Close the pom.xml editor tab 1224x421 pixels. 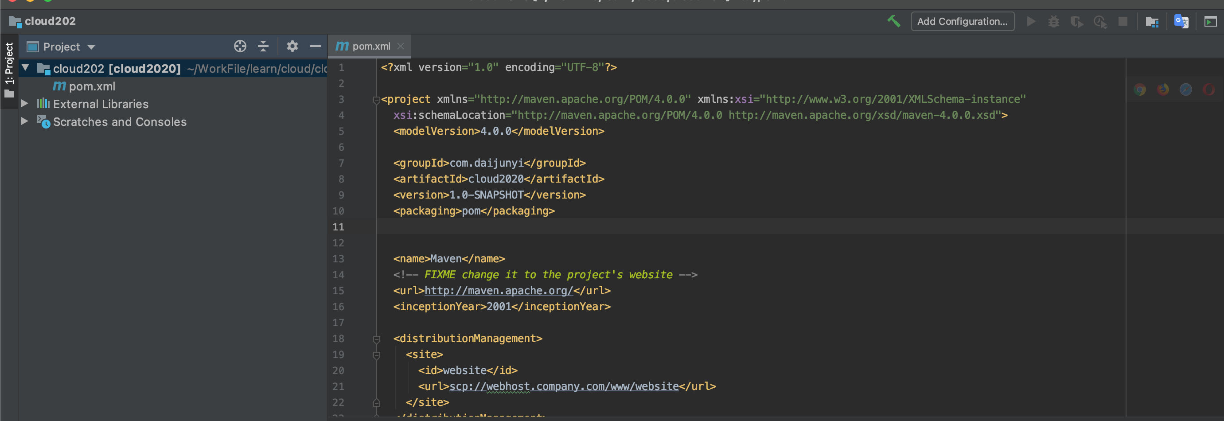pos(401,46)
